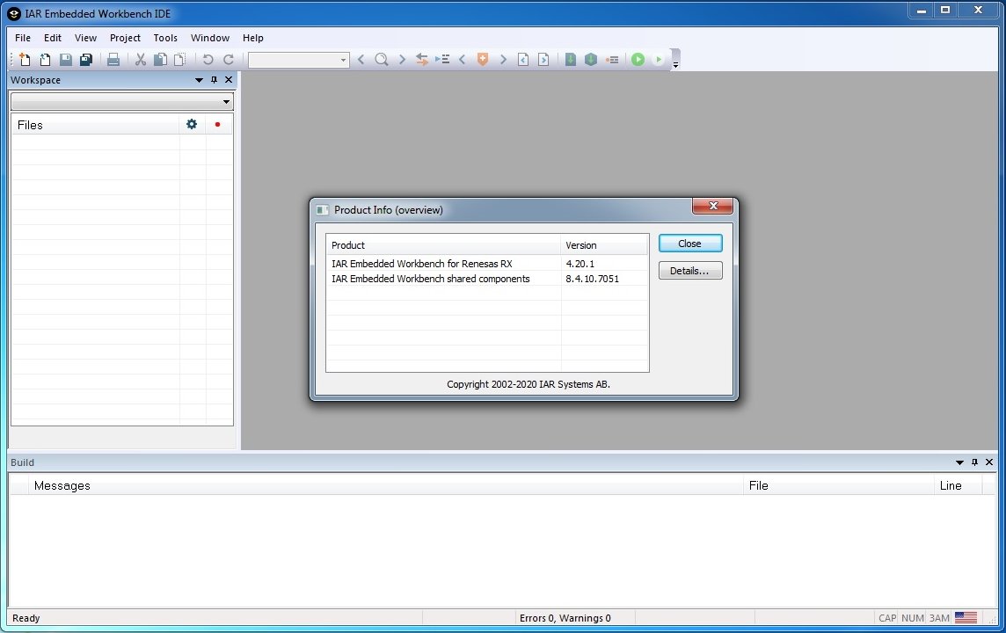The width and height of the screenshot is (1006, 633).
Task: Open the toolbar search field dropdown
Action: pos(343,61)
